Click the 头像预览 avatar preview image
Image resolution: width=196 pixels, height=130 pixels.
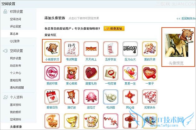coord(177,45)
